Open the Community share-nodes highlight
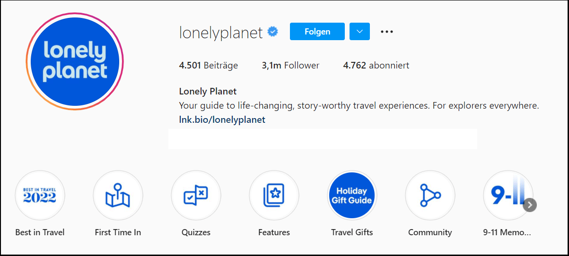Image resolution: width=569 pixels, height=256 pixels. [430, 195]
